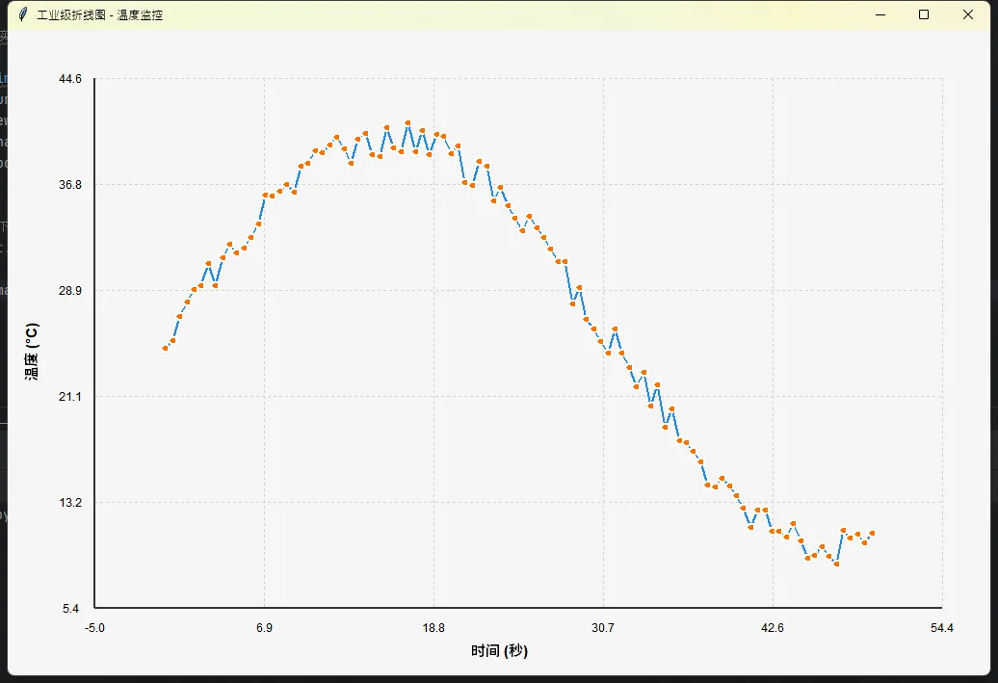Maximize the line chart window

click(x=924, y=14)
